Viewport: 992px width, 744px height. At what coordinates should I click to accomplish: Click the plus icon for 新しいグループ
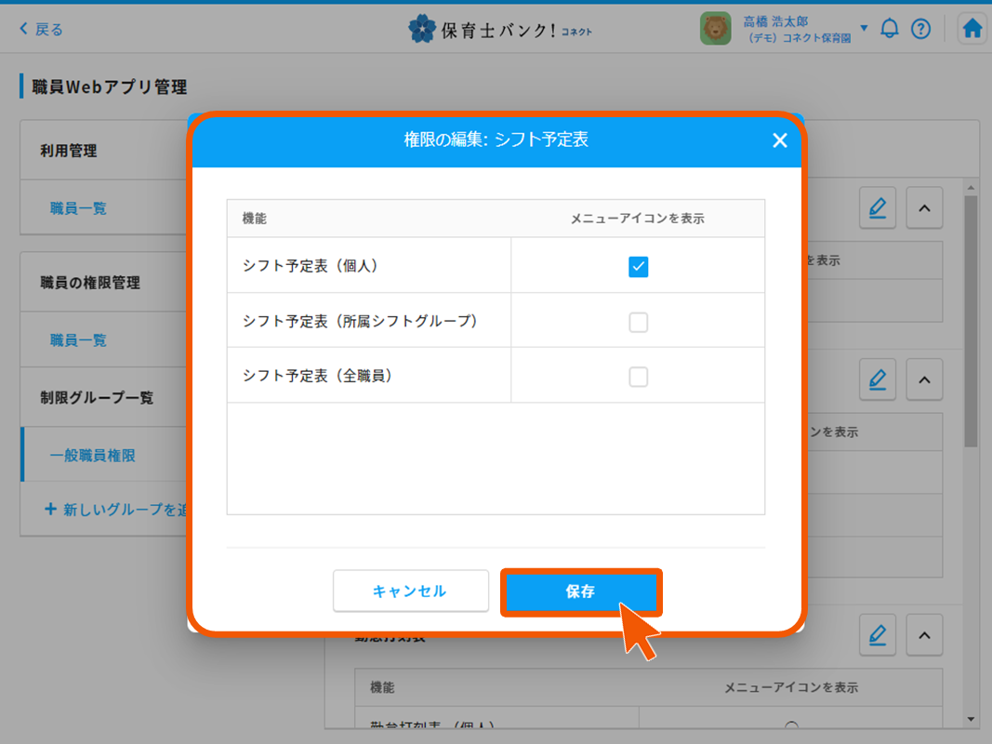click(x=50, y=510)
